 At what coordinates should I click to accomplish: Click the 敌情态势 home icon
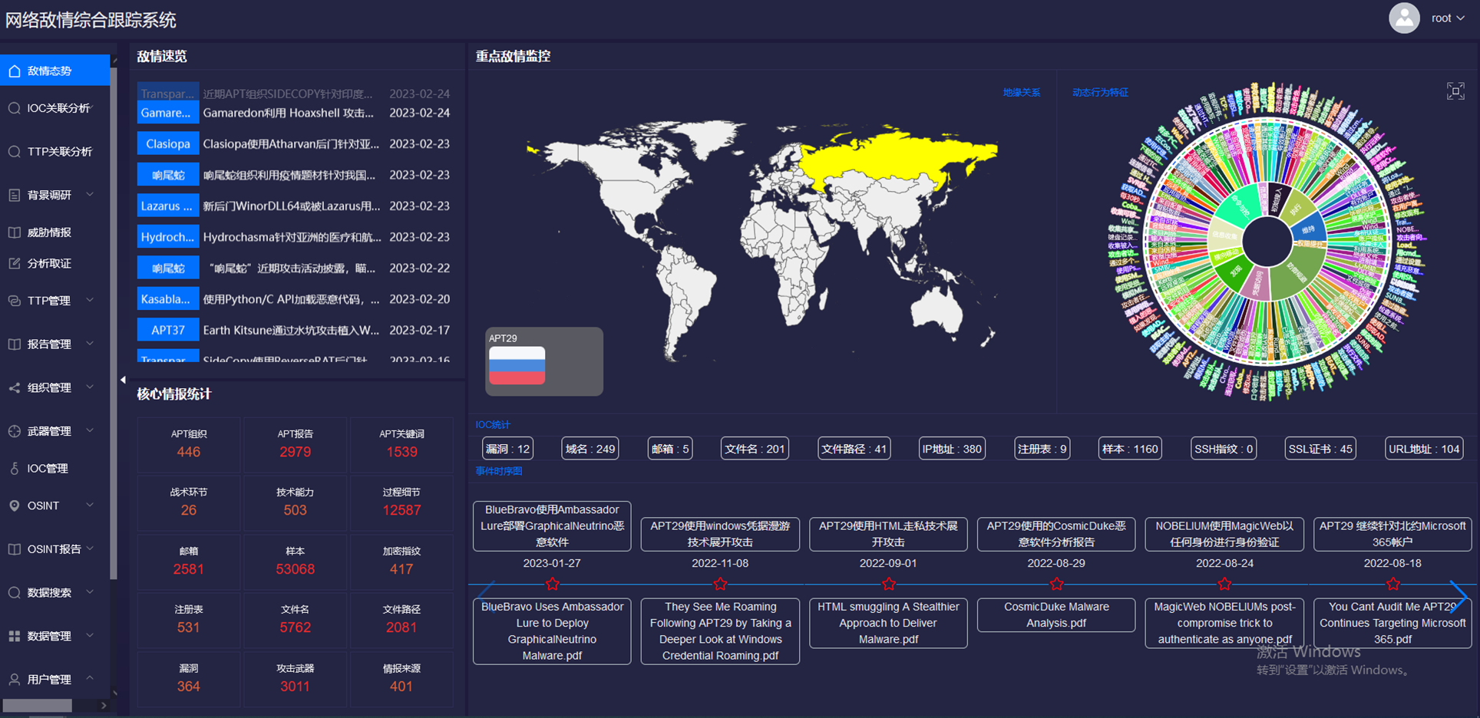pyautogui.click(x=15, y=71)
